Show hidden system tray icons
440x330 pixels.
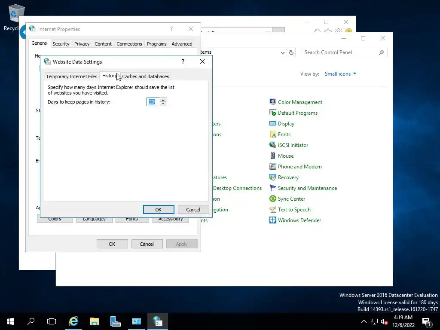(364, 321)
